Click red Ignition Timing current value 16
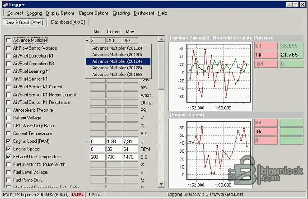The width and height of the screenshot is (308, 199). click(x=266, y=55)
